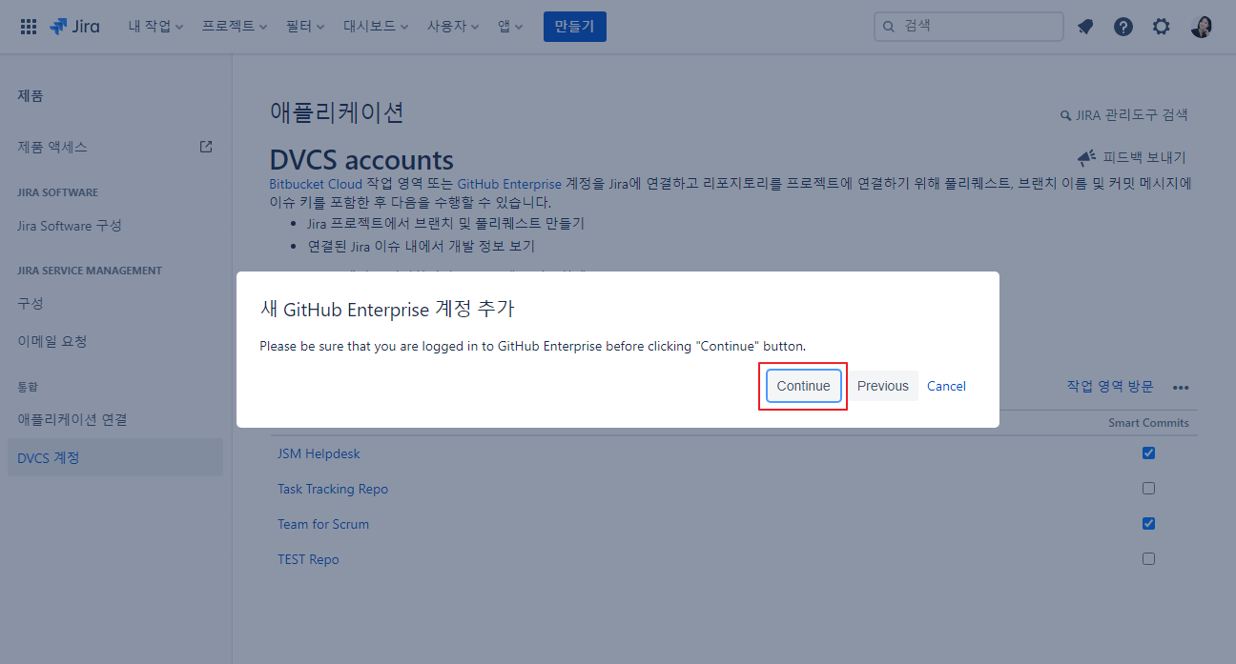The height and width of the screenshot is (664, 1236).
Task: Click the 애플리케이션 page title
Action: 337,111
